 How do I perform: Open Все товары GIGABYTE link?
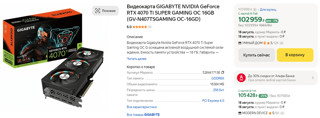click(x=143, y=115)
